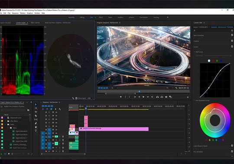Click Go to Out point button
This screenshot has height=164, width=234.
152,97
